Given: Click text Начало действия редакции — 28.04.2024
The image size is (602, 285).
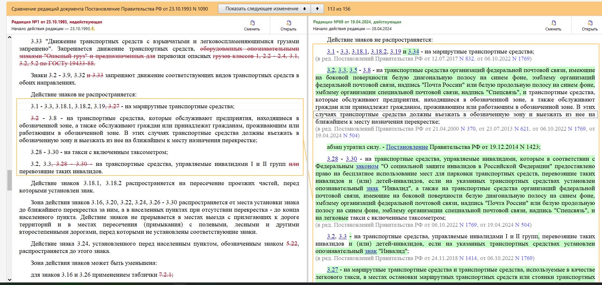Looking at the screenshot, I should click(352, 28).
